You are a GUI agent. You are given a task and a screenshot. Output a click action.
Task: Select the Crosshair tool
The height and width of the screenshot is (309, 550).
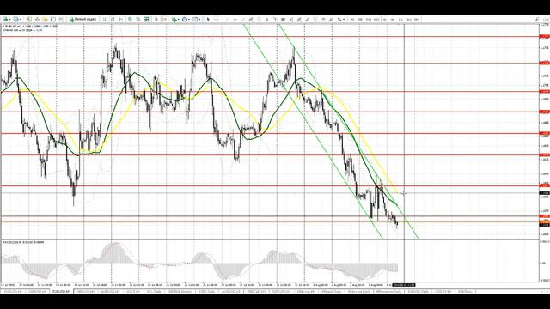click(216, 19)
